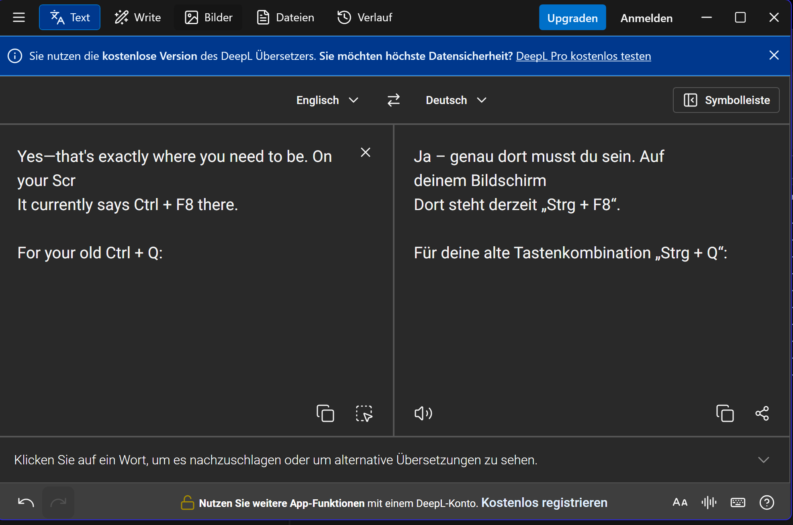Redo the last change

pyautogui.click(x=58, y=503)
